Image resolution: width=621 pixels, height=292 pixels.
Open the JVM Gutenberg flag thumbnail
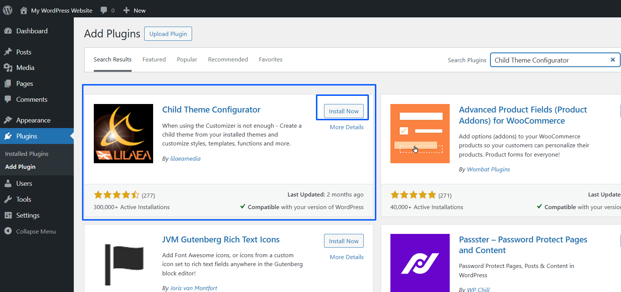pos(123,263)
